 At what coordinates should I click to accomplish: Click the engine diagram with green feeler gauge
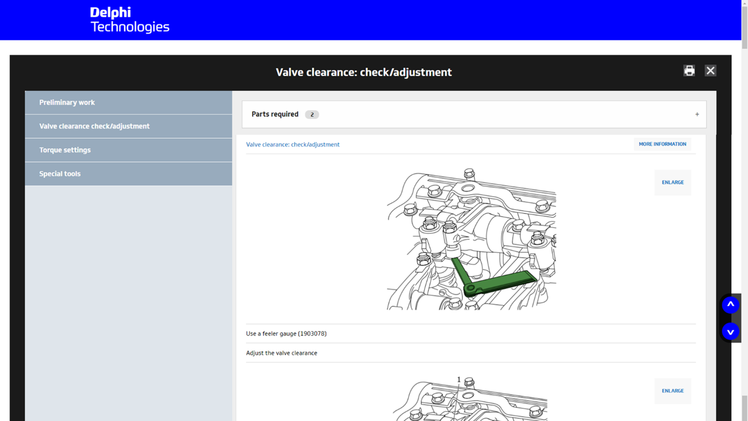[x=471, y=239]
